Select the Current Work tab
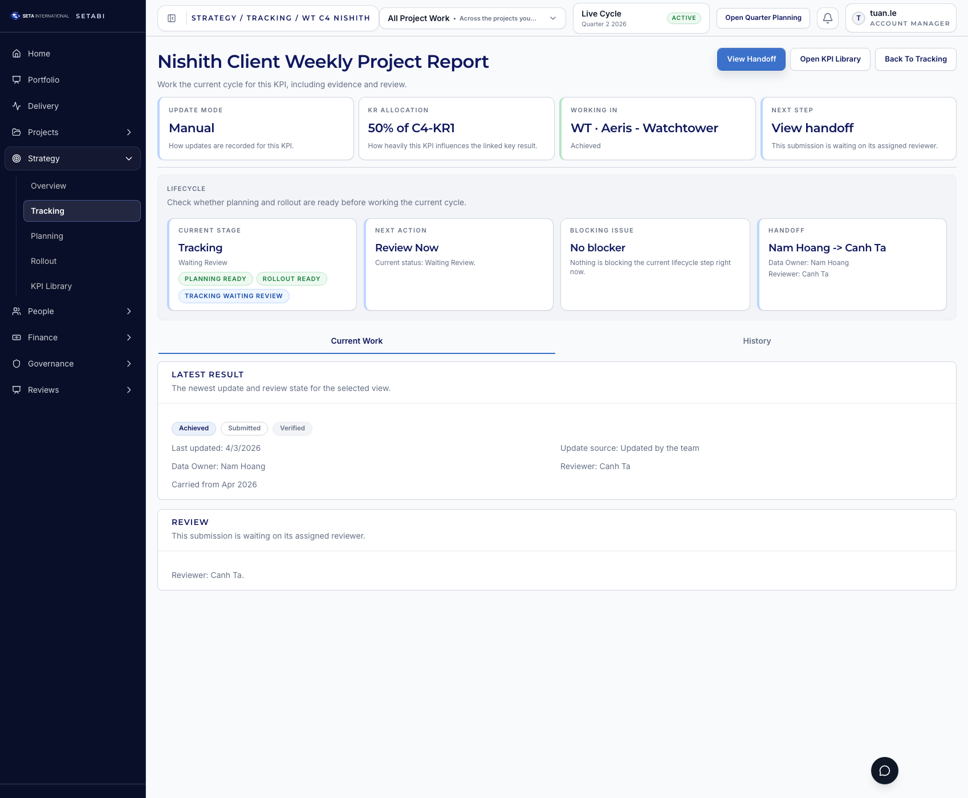Viewport: 968px width, 798px height. click(x=356, y=341)
